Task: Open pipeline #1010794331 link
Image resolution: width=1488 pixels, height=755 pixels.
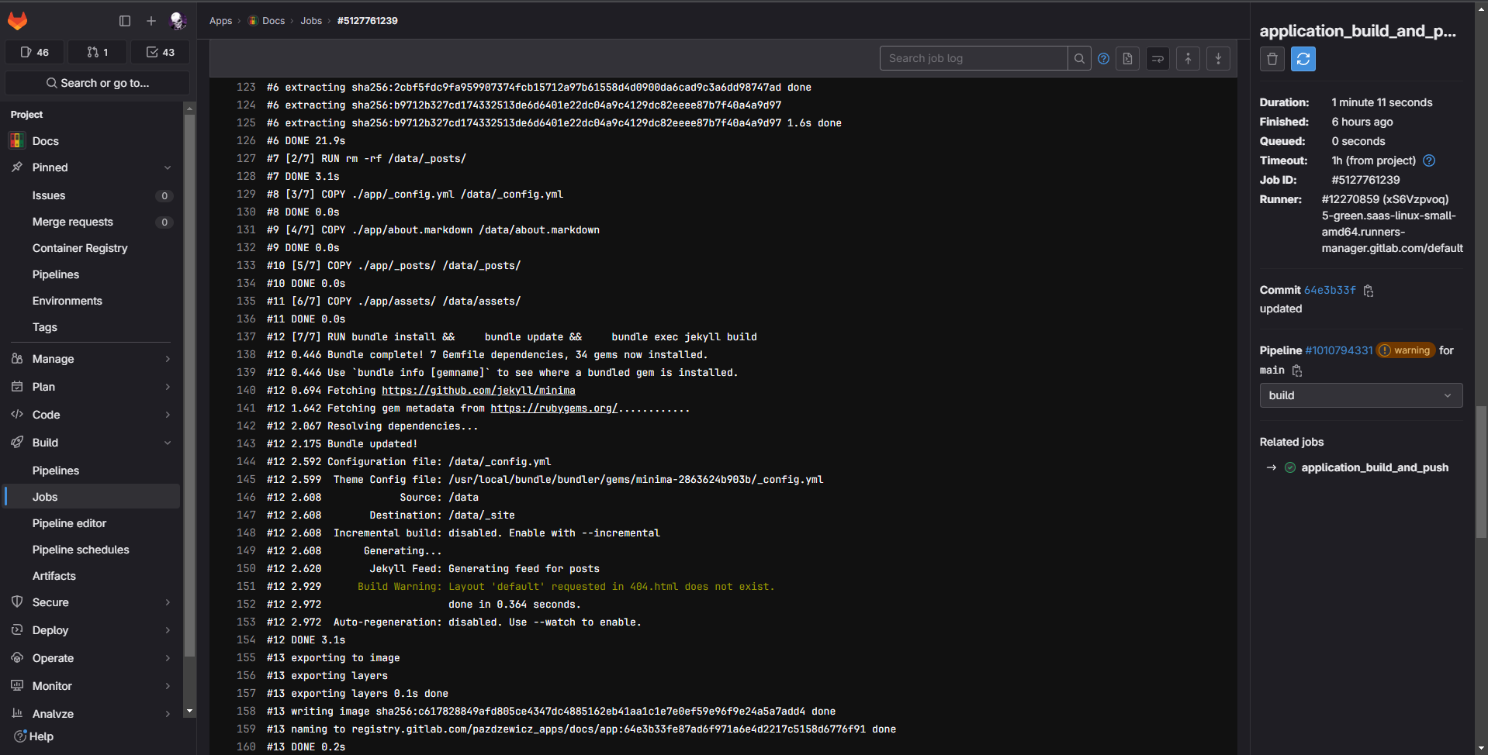Action: point(1338,350)
